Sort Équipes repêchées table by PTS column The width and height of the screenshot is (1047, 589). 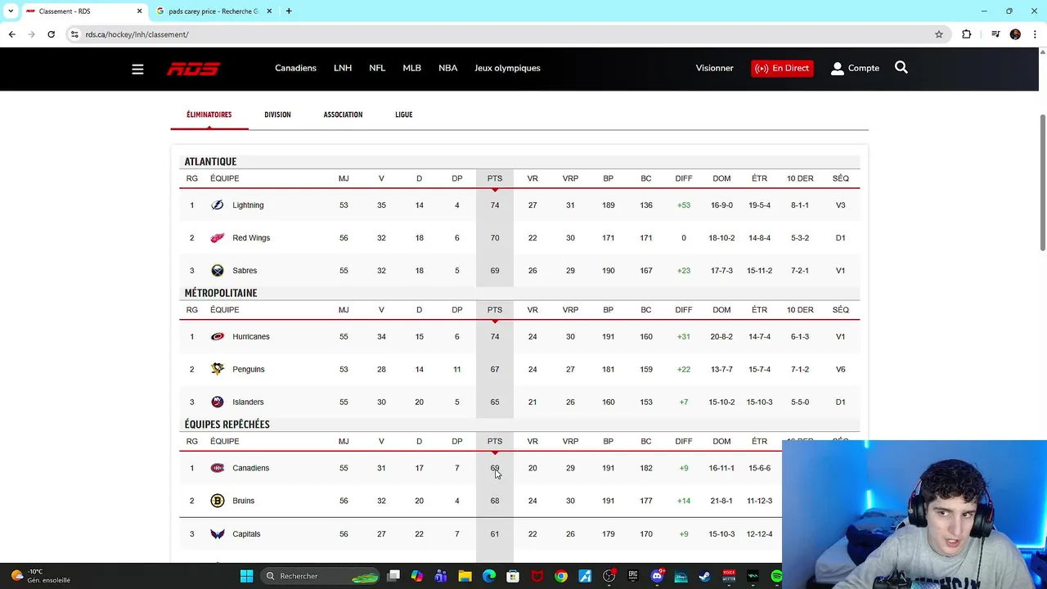[x=495, y=442]
